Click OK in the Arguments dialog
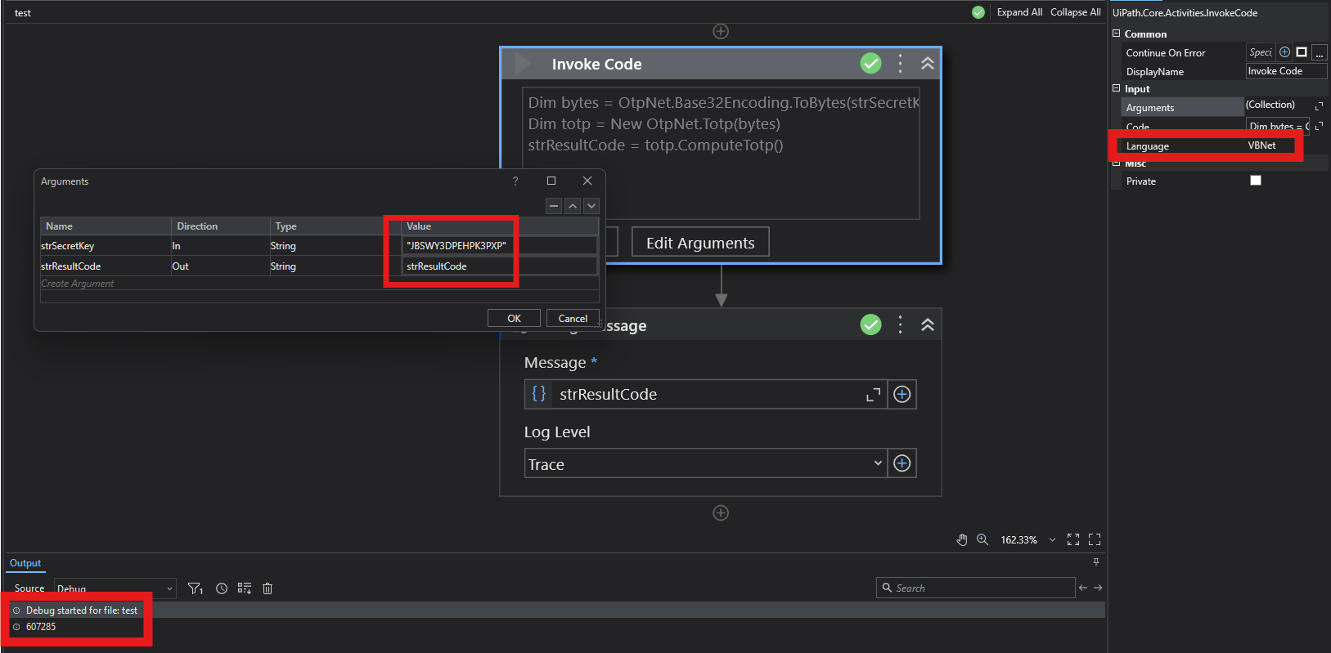Screen dimensions: 1331x653 [514, 318]
